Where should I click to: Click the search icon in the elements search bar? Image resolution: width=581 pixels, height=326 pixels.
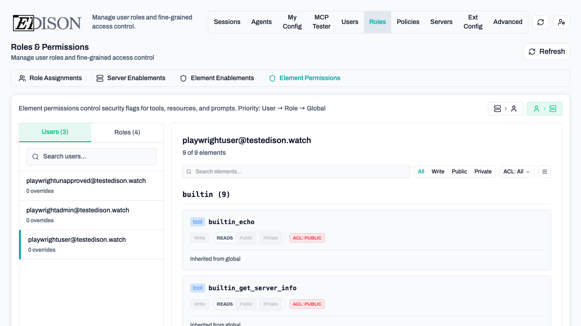point(189,172)
